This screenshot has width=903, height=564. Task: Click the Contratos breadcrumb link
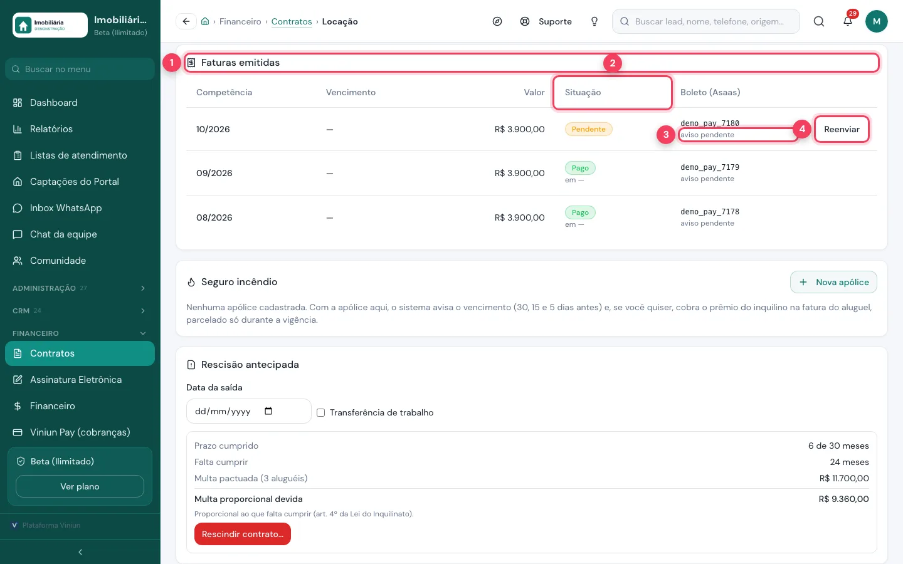pyautogui.click(x=292, y=21)
